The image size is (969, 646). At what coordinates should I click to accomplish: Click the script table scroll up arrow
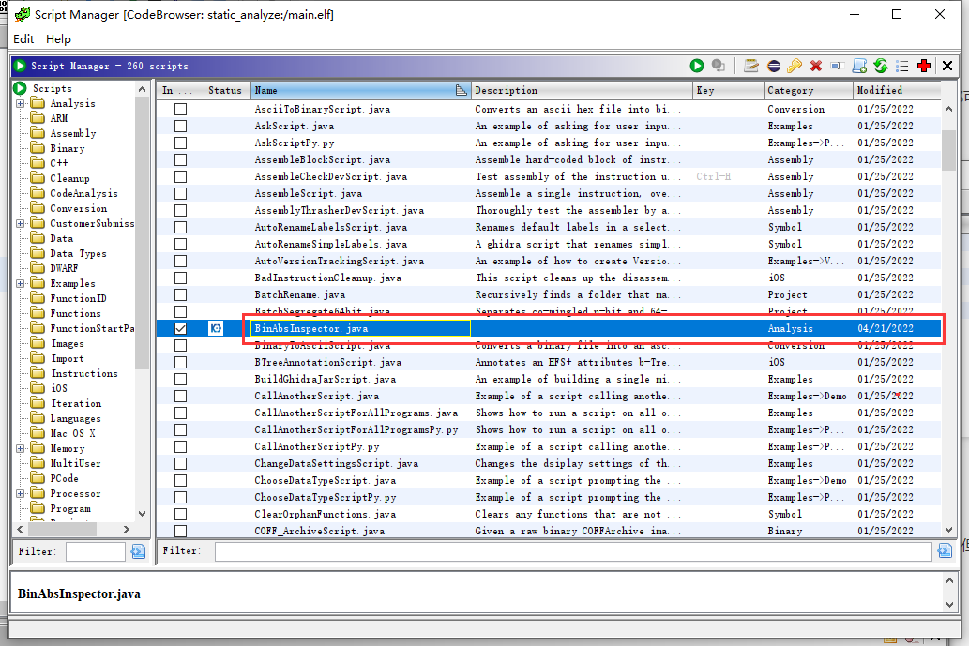tap(948, 109)
